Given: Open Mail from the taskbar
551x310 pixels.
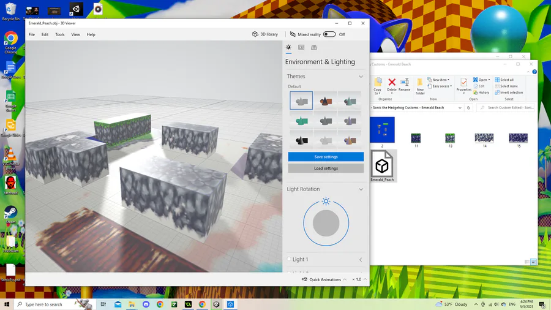Looking at the screenshot, I should pos(118,304).
